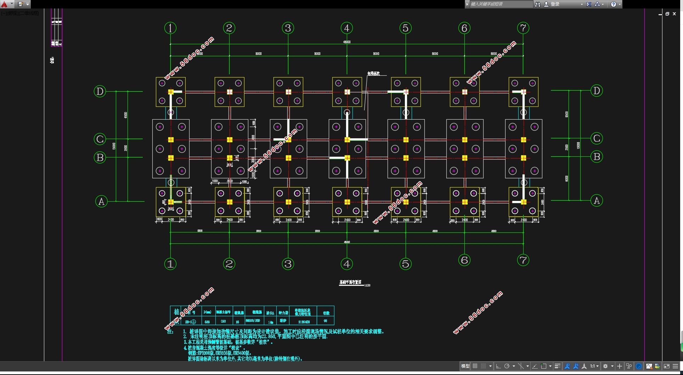The image size is (683, 375).
Task: Open status bar customization menu icon
Action: tap(675, 366)
